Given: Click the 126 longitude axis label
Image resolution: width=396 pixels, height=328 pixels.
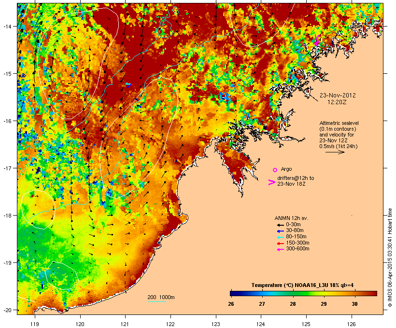Looking at the screenshot, I should (x=352, y=324).
